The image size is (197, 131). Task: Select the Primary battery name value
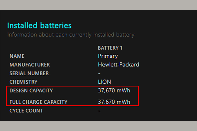108,56
